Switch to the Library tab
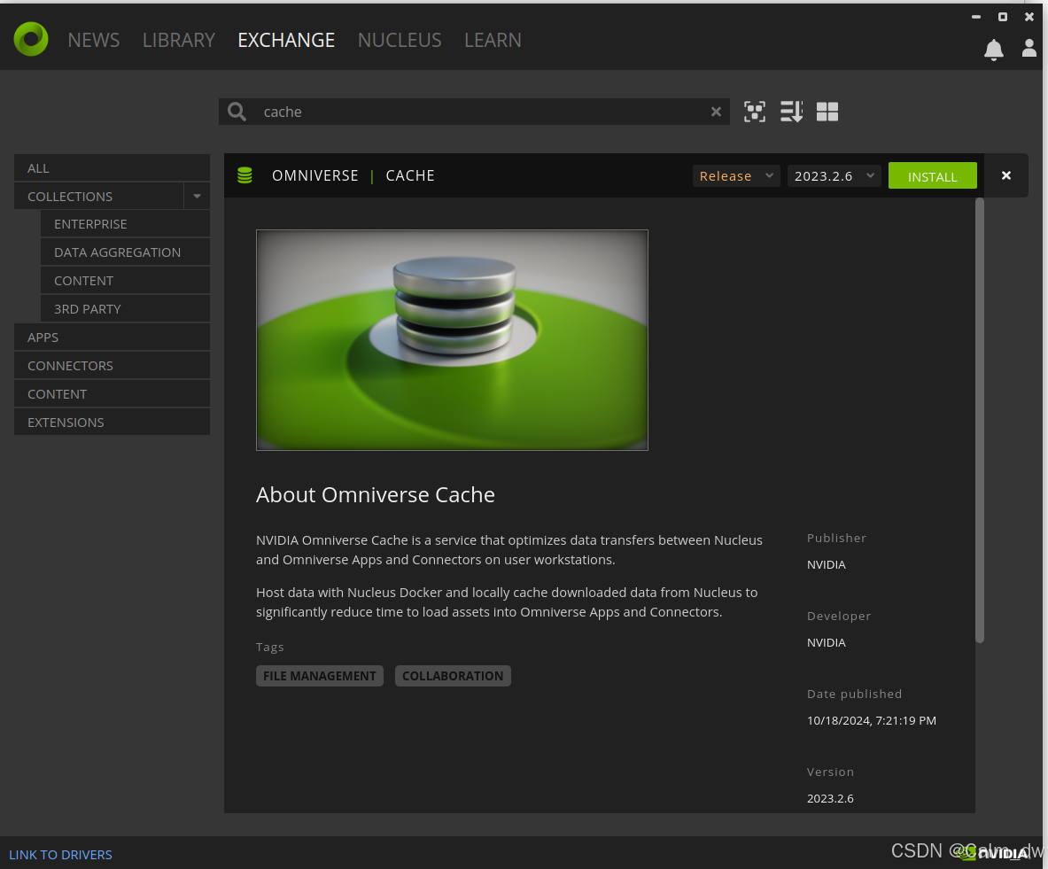Image resolution: width=1048 pixels, height=869 pixels. click(x=179, y=40)
